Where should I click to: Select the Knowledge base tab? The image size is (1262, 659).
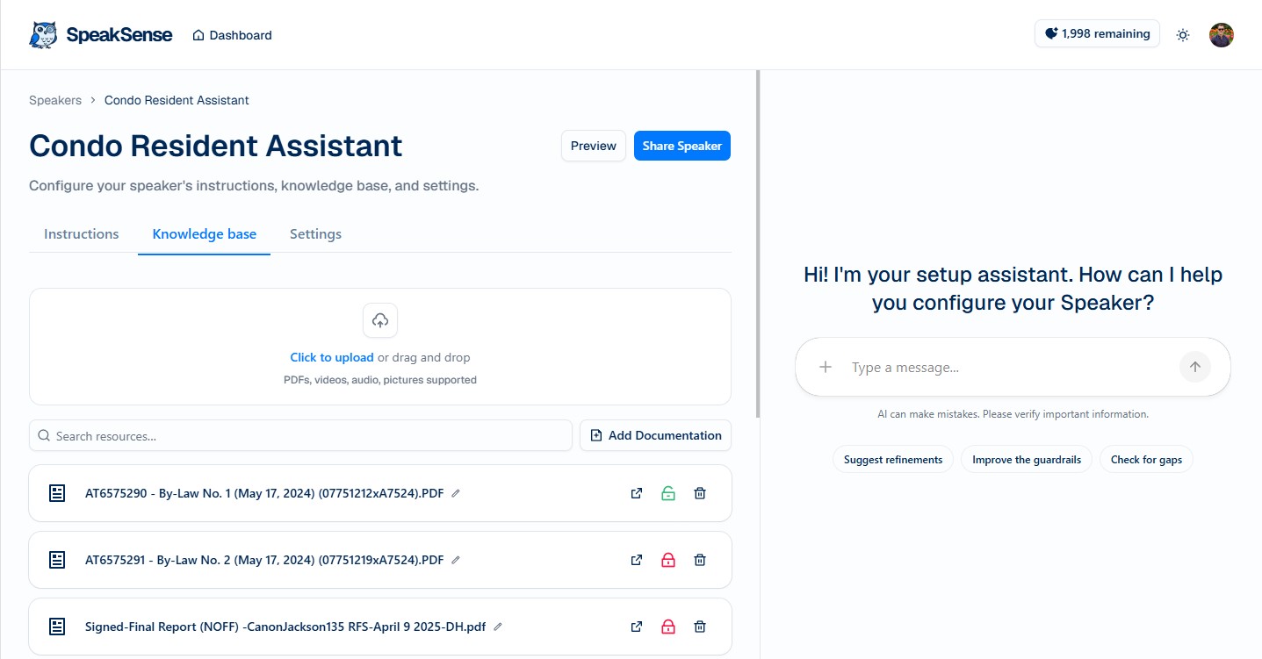click(205, 234)
